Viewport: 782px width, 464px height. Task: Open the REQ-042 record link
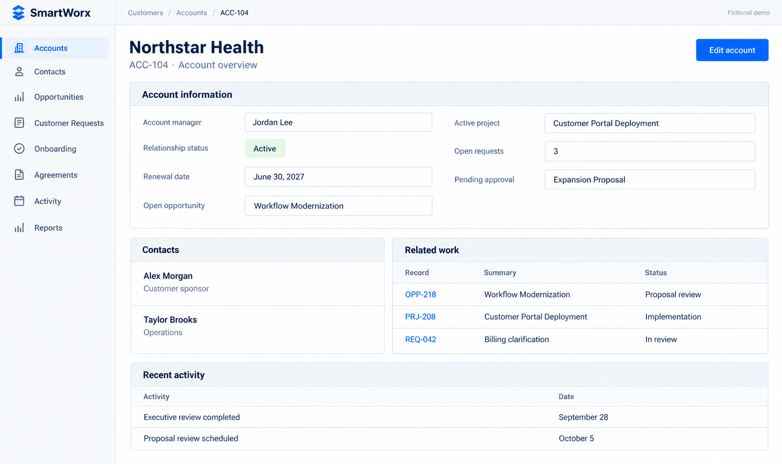421,339
